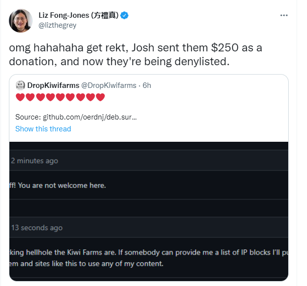Open the DropKiwifarms display name
Screen dimensions: 307x286
point(53,85)
